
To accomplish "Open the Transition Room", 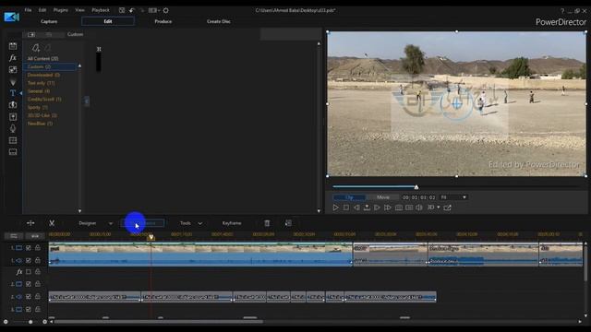I will tap(13, 104).
